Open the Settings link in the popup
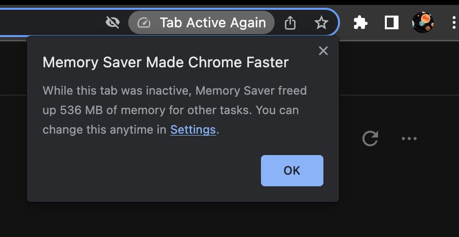The image size is (459, 237). (193, 130)
